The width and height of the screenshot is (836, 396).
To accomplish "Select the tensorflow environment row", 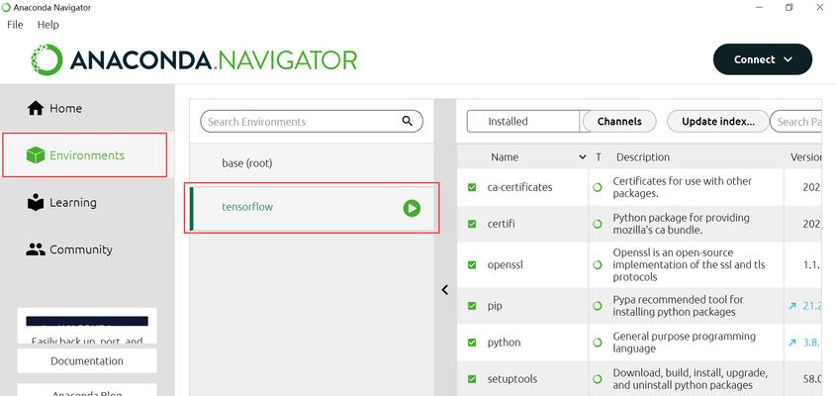I will point(312,208).
